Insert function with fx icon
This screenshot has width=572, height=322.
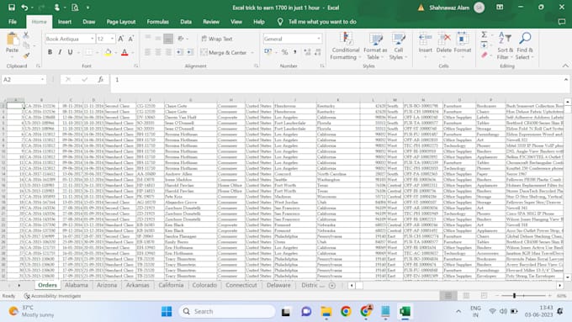click(101, 80)
